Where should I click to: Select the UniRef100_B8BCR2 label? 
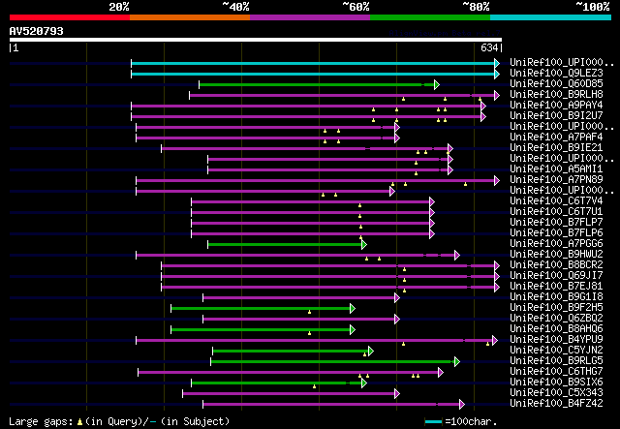tap(556, 265)
